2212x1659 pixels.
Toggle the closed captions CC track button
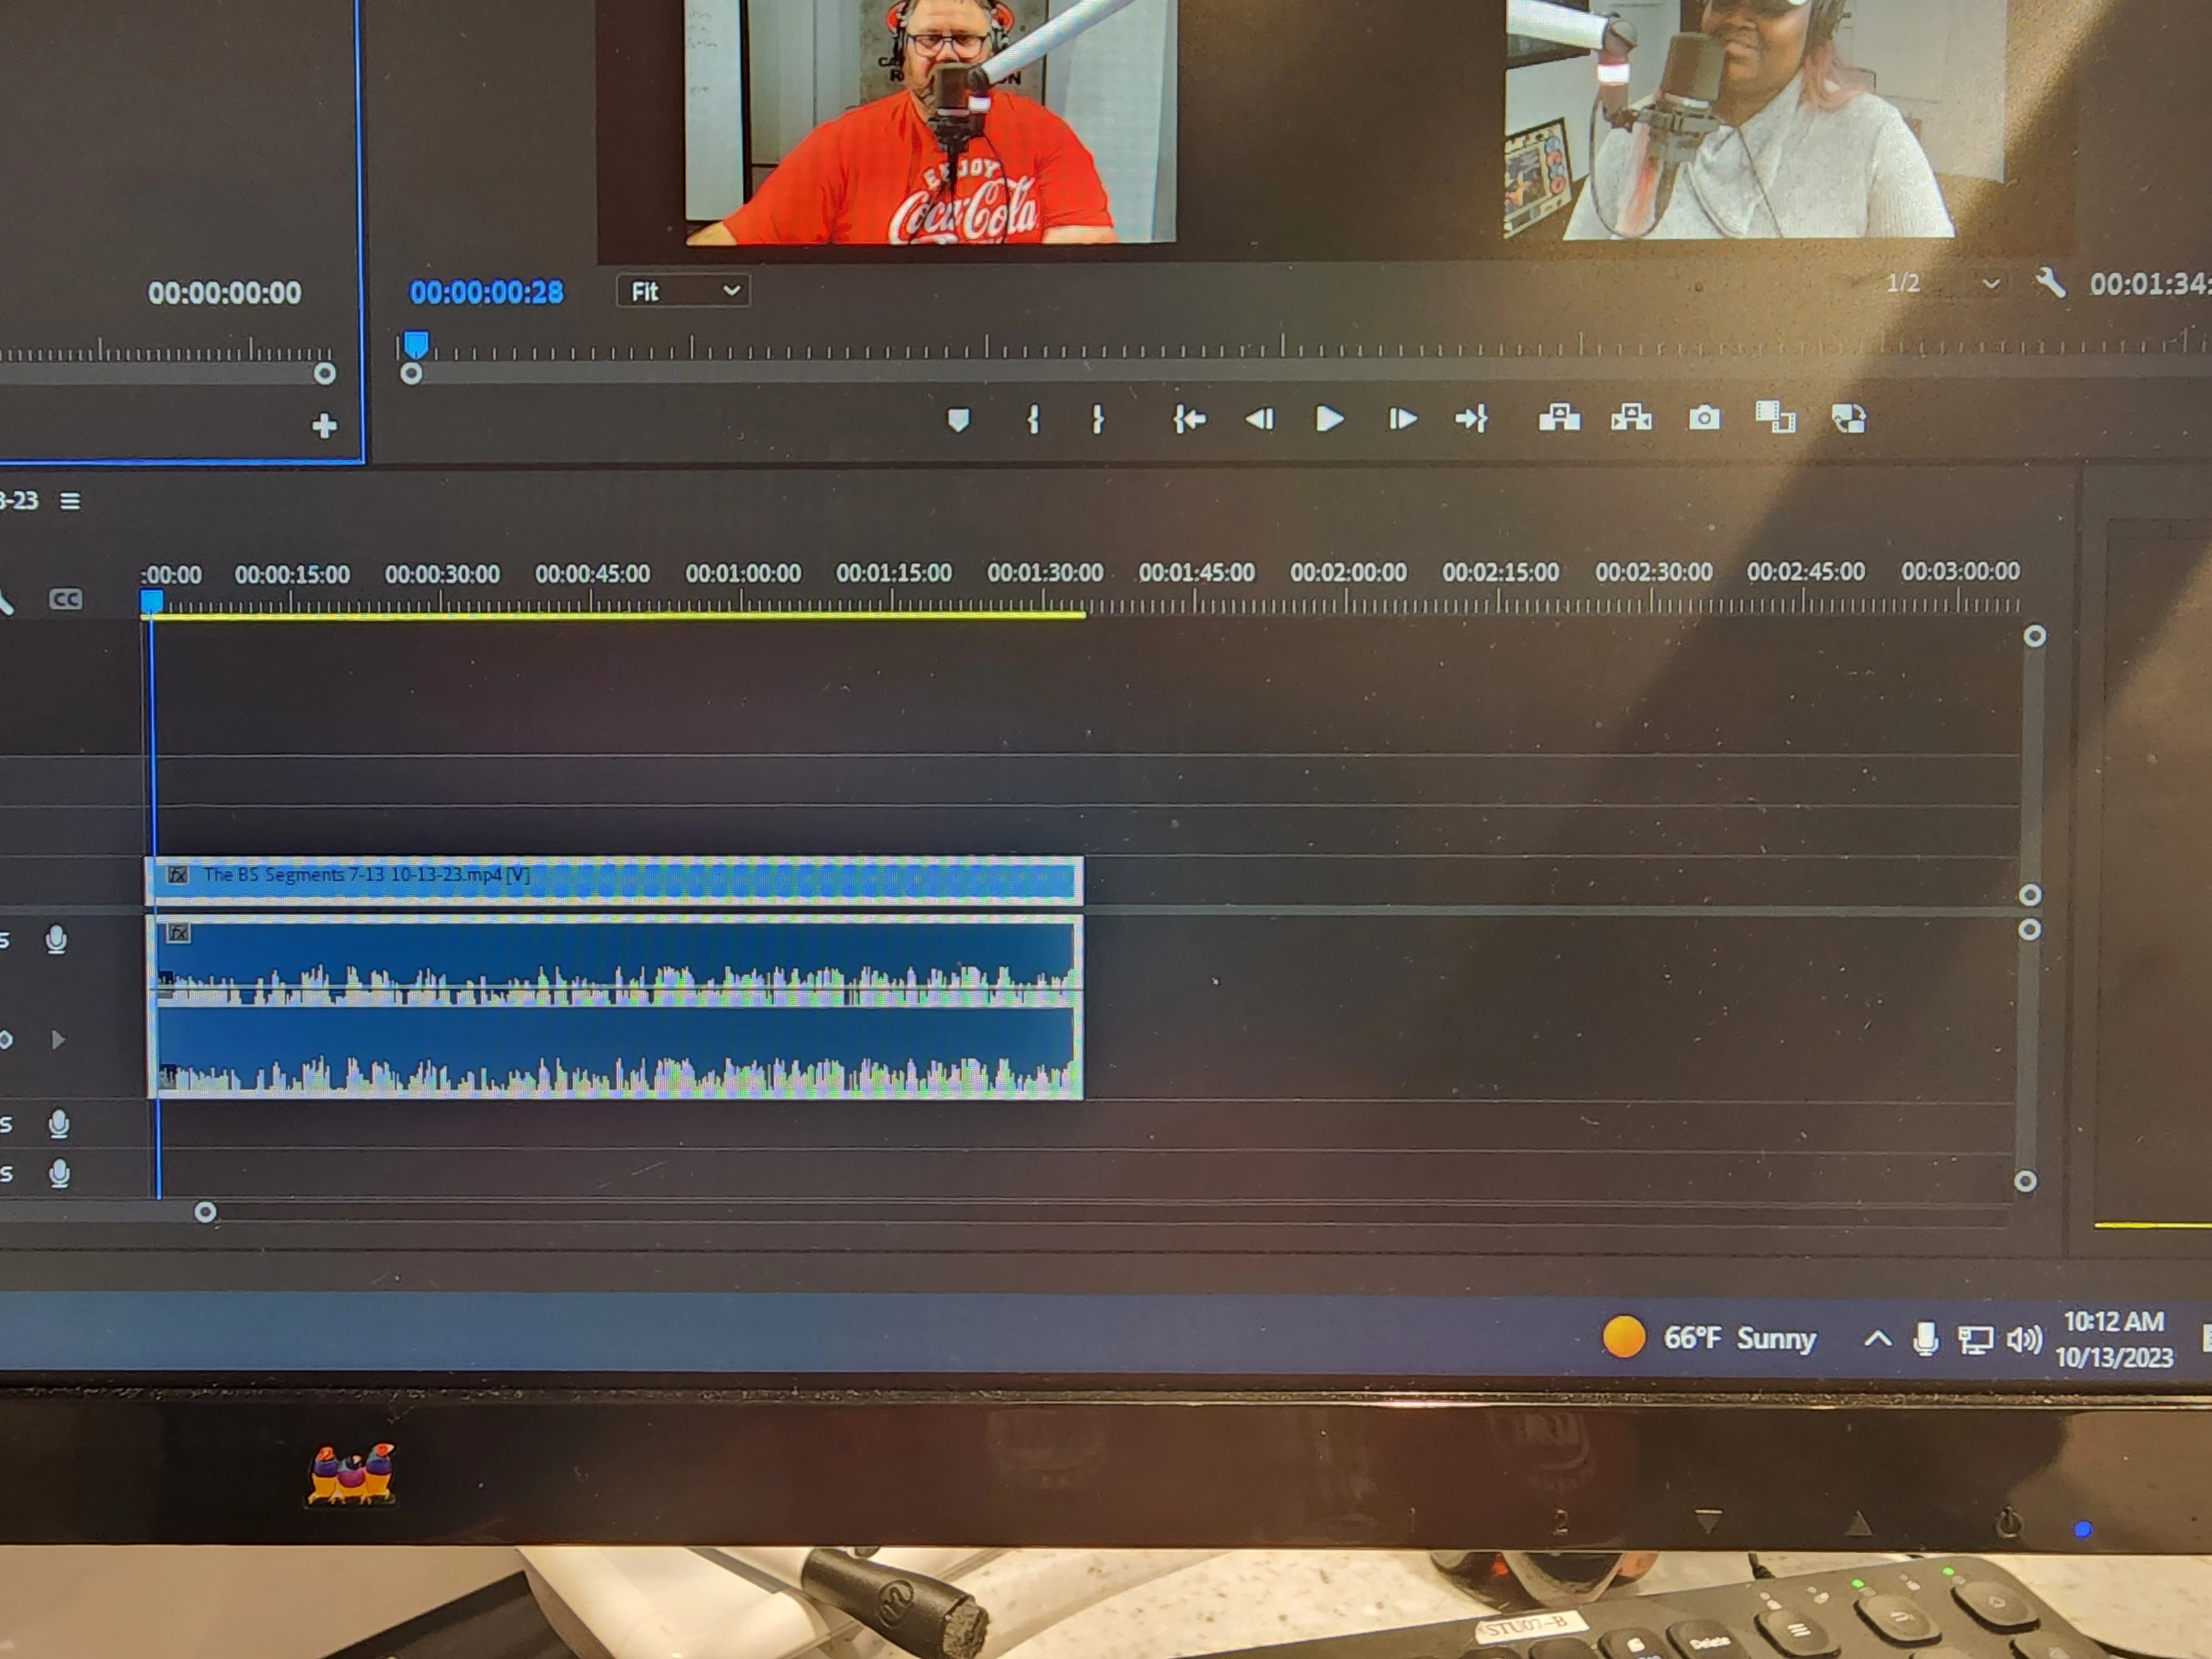click(66, 599)
